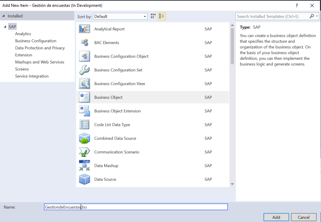This screenshot has height=222, width=321.
Task: Click the Business Object template icon
Action: click(84, 97)
